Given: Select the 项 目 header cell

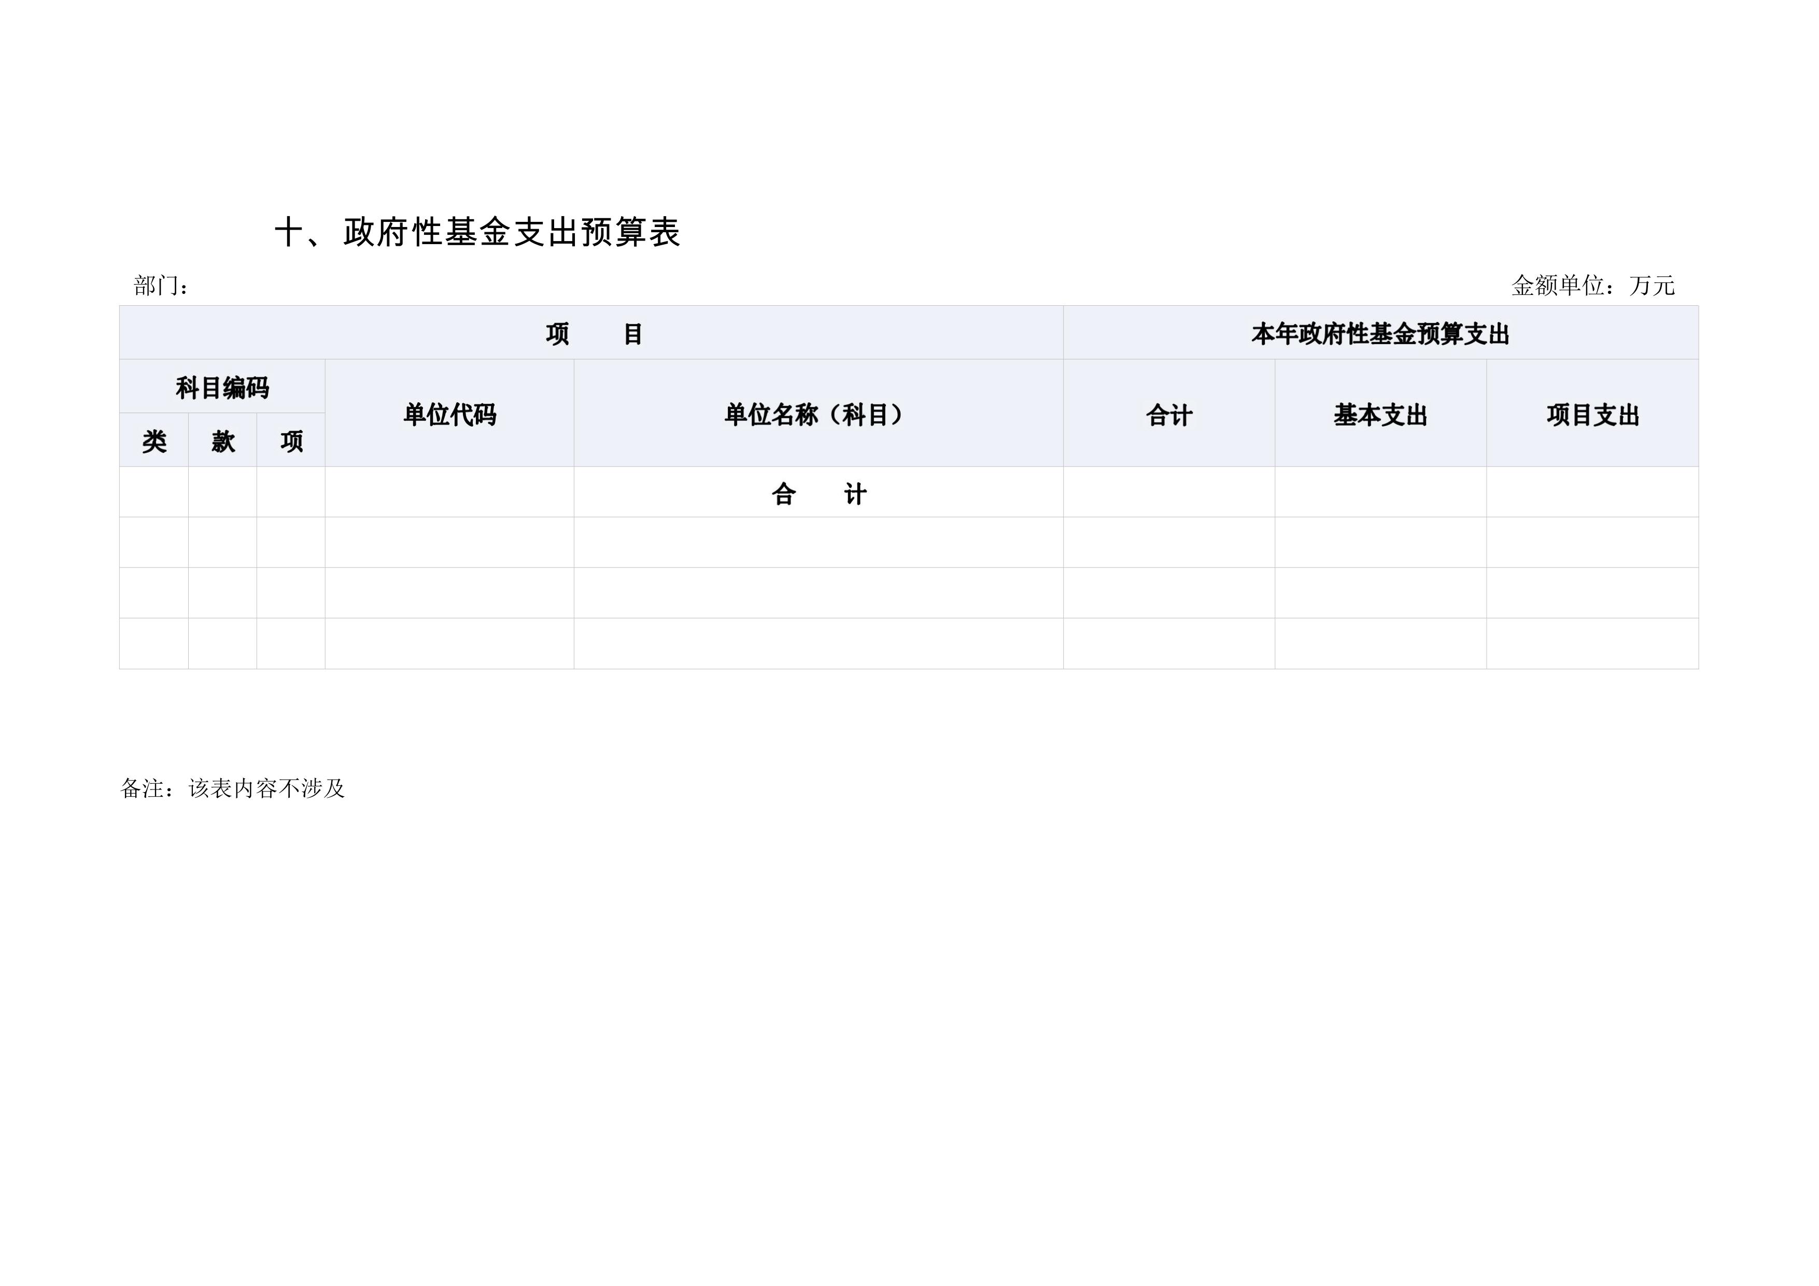Looking at the screenshot, I should [591, 333].
